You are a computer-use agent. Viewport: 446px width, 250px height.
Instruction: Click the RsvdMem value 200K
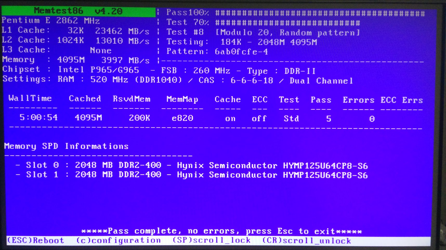point(140,118)
